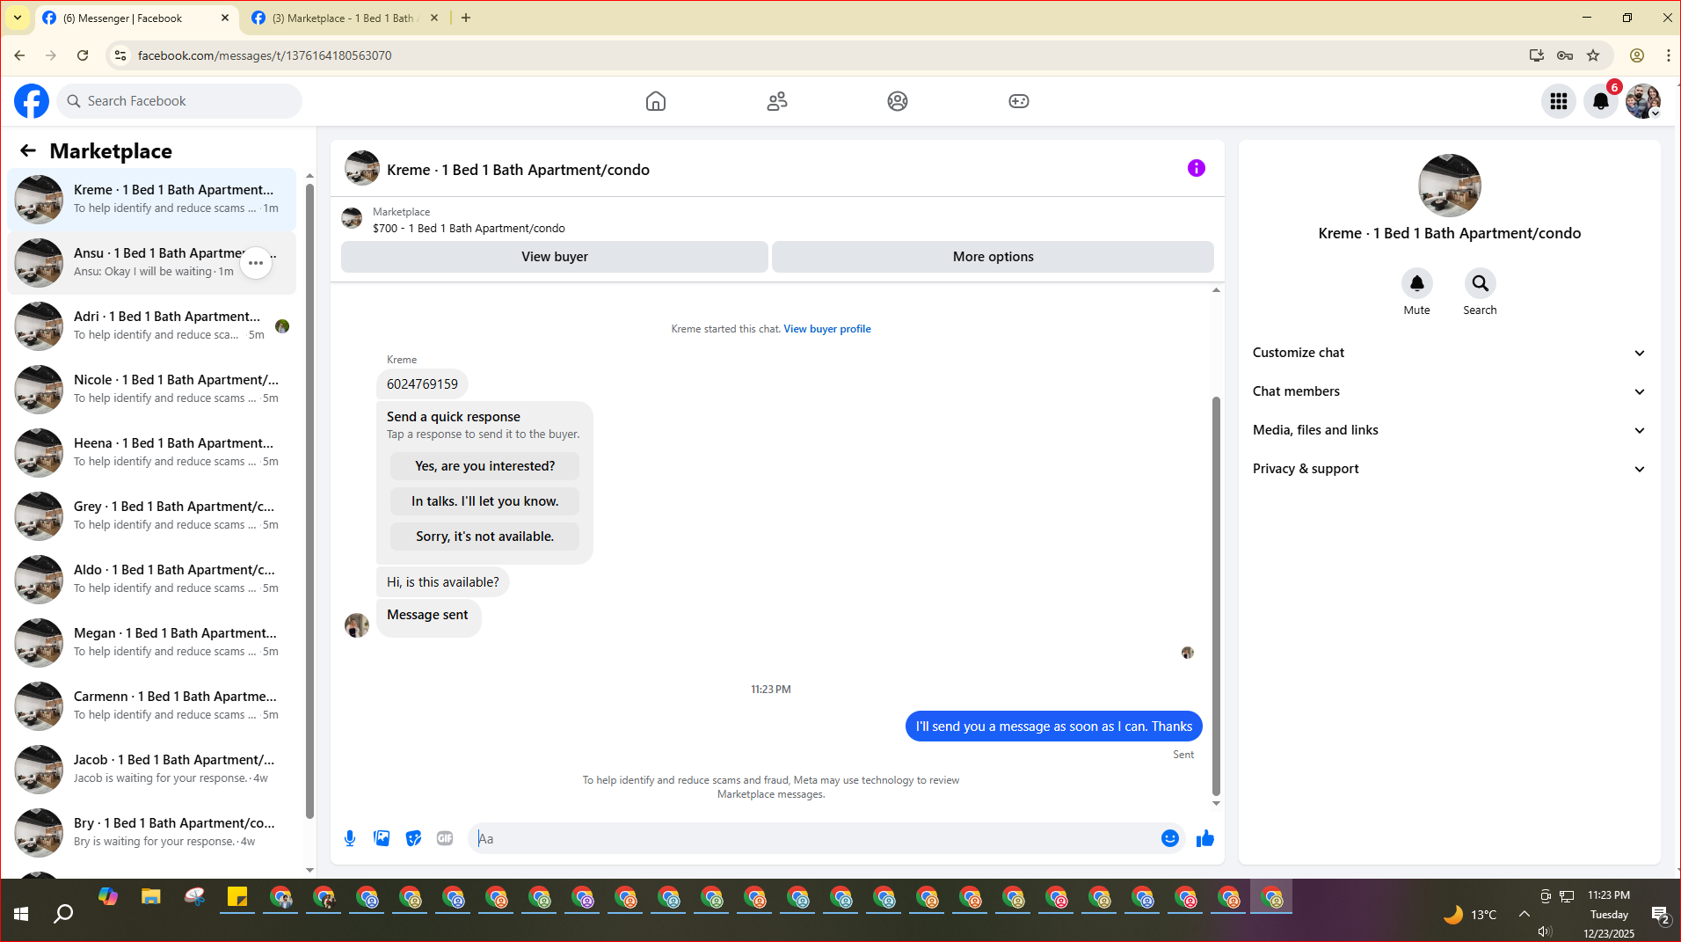This screenshot has height=942, width=1681.
Task: Switch to the Messenger | Facebook tab
Action: [x=135, y=18]
